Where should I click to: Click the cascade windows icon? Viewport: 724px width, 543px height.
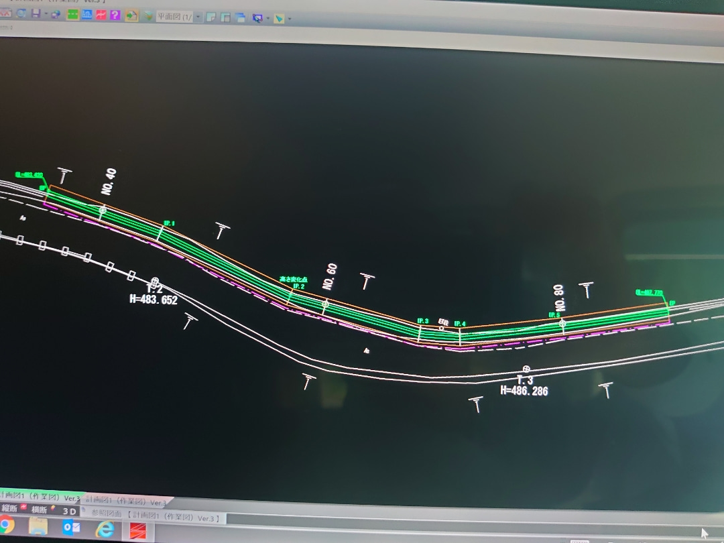pos(241,18)
